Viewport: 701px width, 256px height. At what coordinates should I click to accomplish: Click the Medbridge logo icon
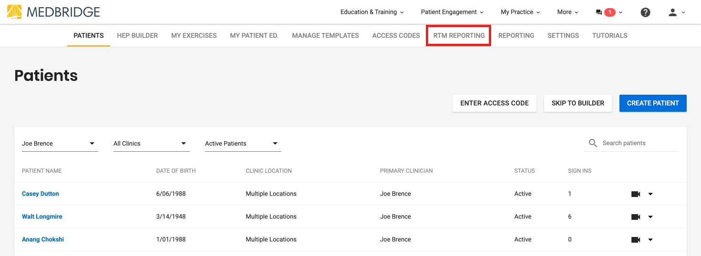click(x=14, y=12)
